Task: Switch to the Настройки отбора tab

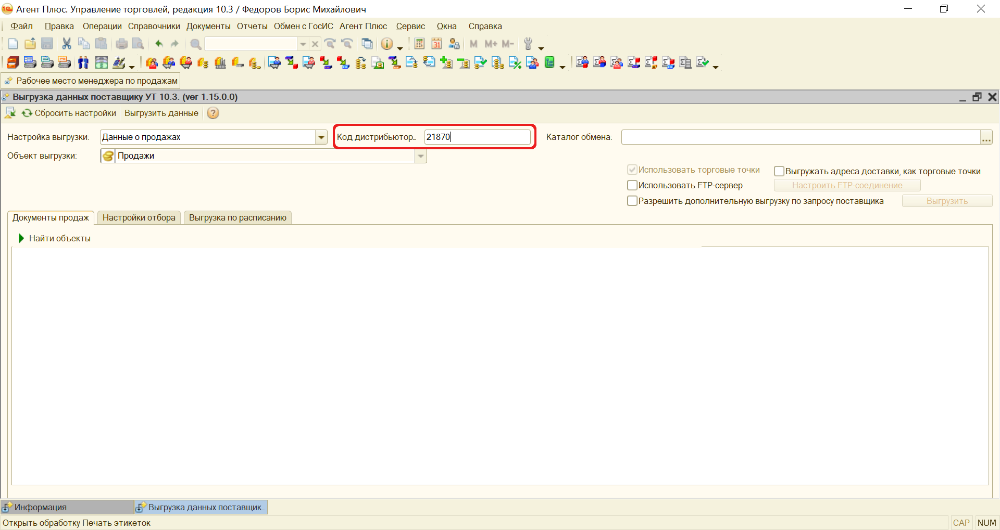Action: [x=139, y=218]
